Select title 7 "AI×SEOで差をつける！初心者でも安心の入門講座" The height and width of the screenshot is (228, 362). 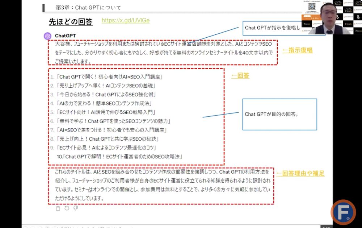(x=112, y=130)
